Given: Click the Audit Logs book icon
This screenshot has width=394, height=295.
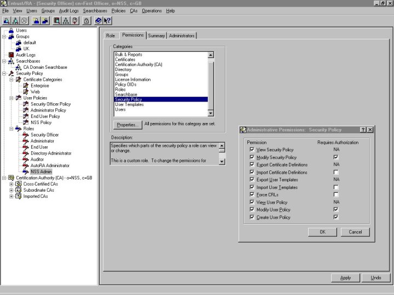Looking at the screenshot, I should point(11,55).
